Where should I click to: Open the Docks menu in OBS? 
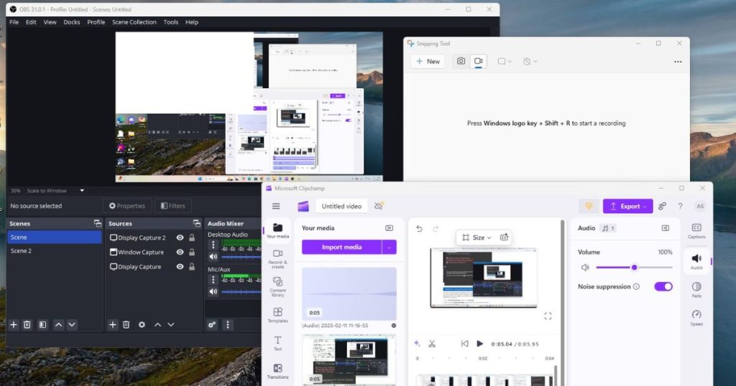point(72,22)
